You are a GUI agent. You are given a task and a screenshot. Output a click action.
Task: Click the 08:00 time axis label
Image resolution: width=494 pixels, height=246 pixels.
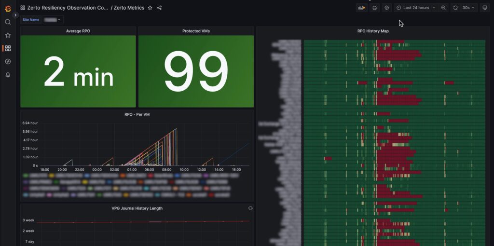[166, 170]
